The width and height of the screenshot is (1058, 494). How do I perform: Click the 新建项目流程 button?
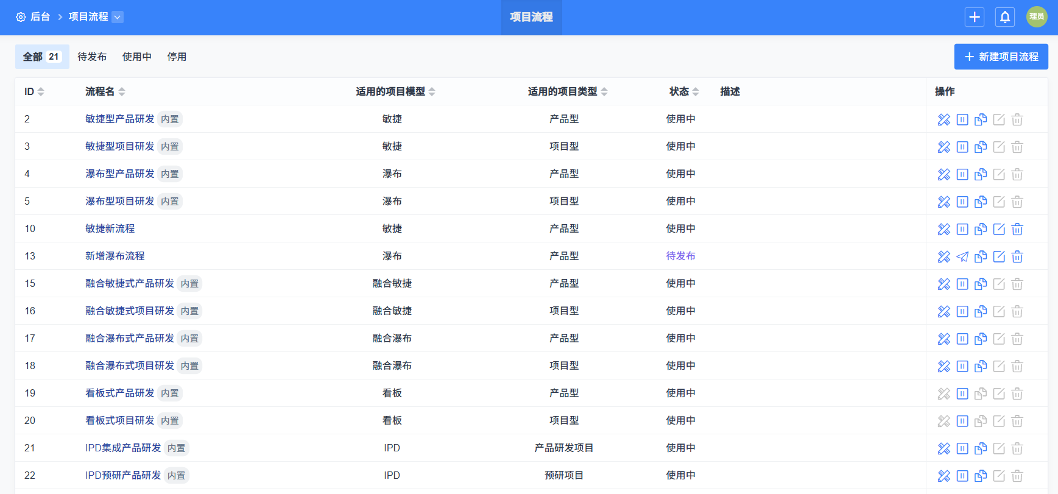tap(1001, 57)
